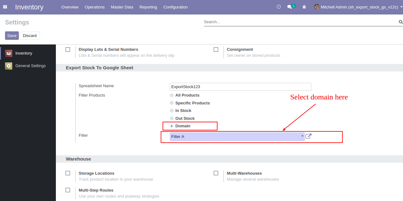This screenshot has width=403, height=201.
Task: Click the Multi-Warehouses label
Action: pyautogui.click(x=244, y=173)
